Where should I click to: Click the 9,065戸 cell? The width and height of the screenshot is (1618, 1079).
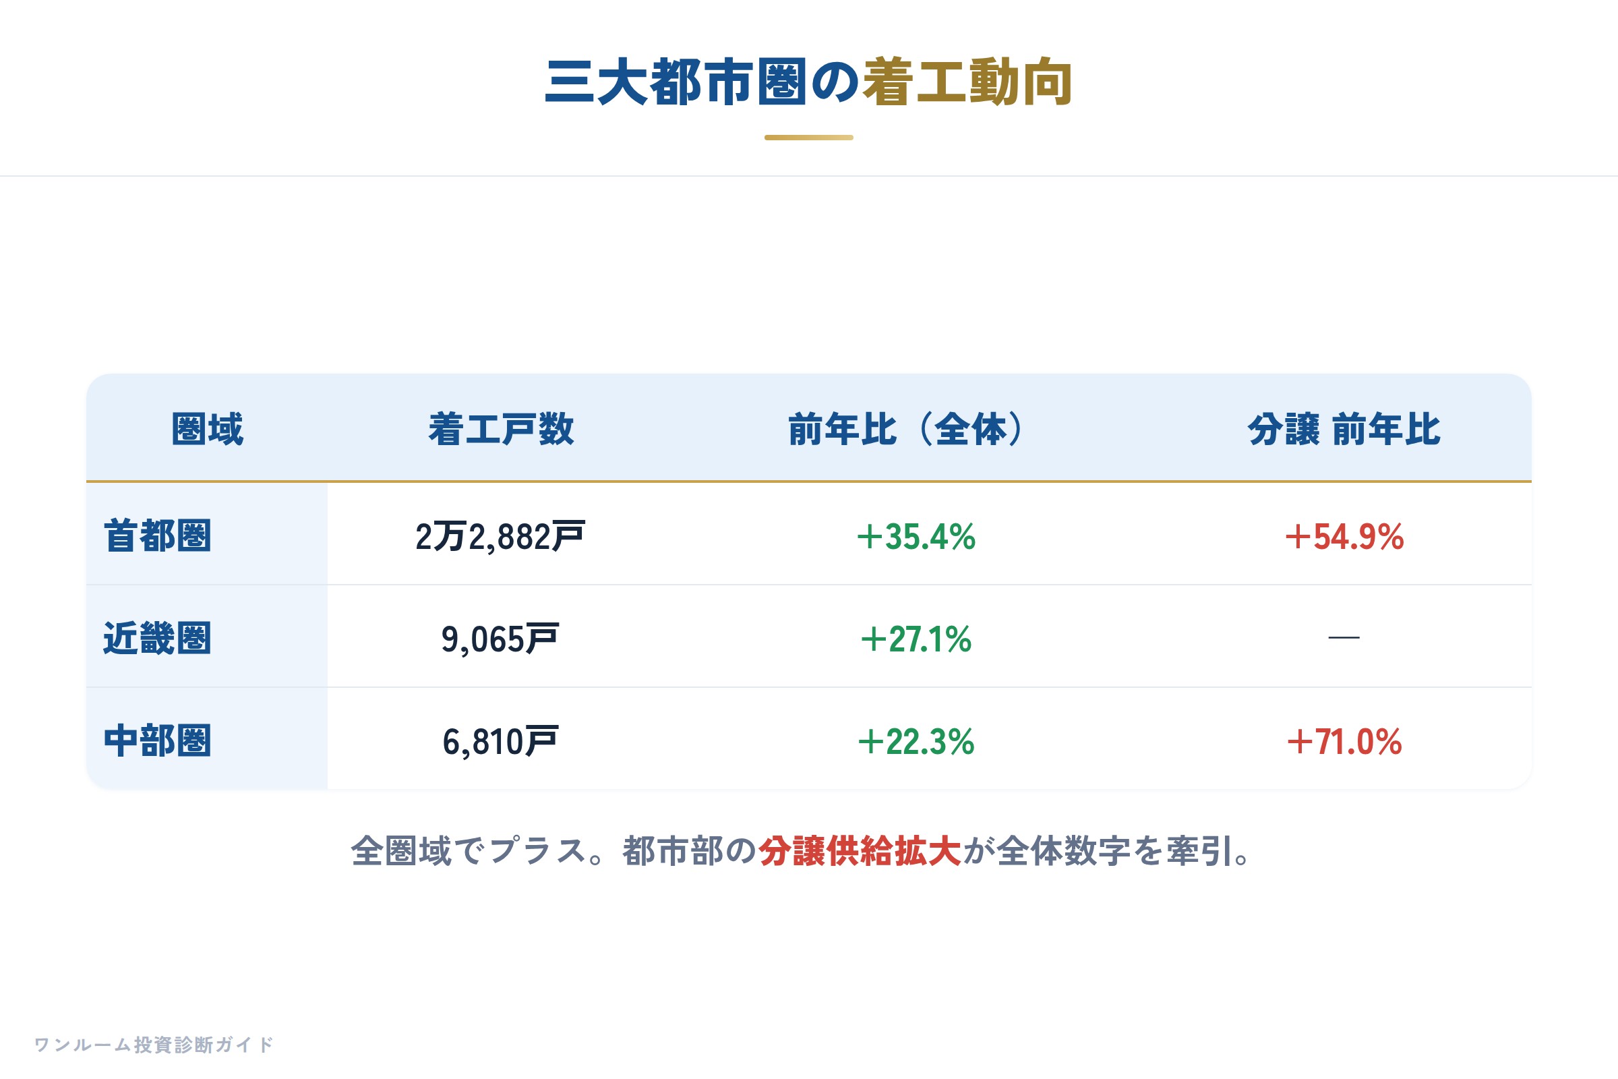[500, 639]
